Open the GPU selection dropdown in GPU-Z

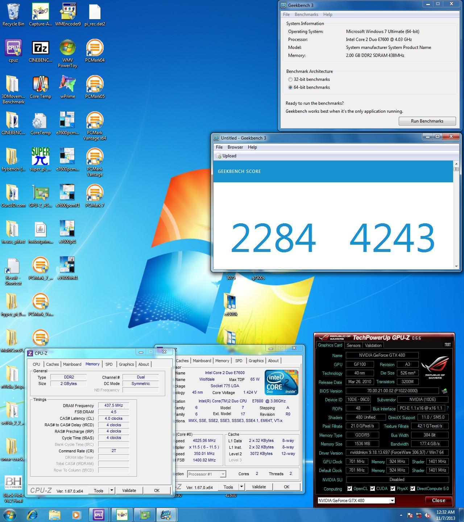(x=356, y=500)
